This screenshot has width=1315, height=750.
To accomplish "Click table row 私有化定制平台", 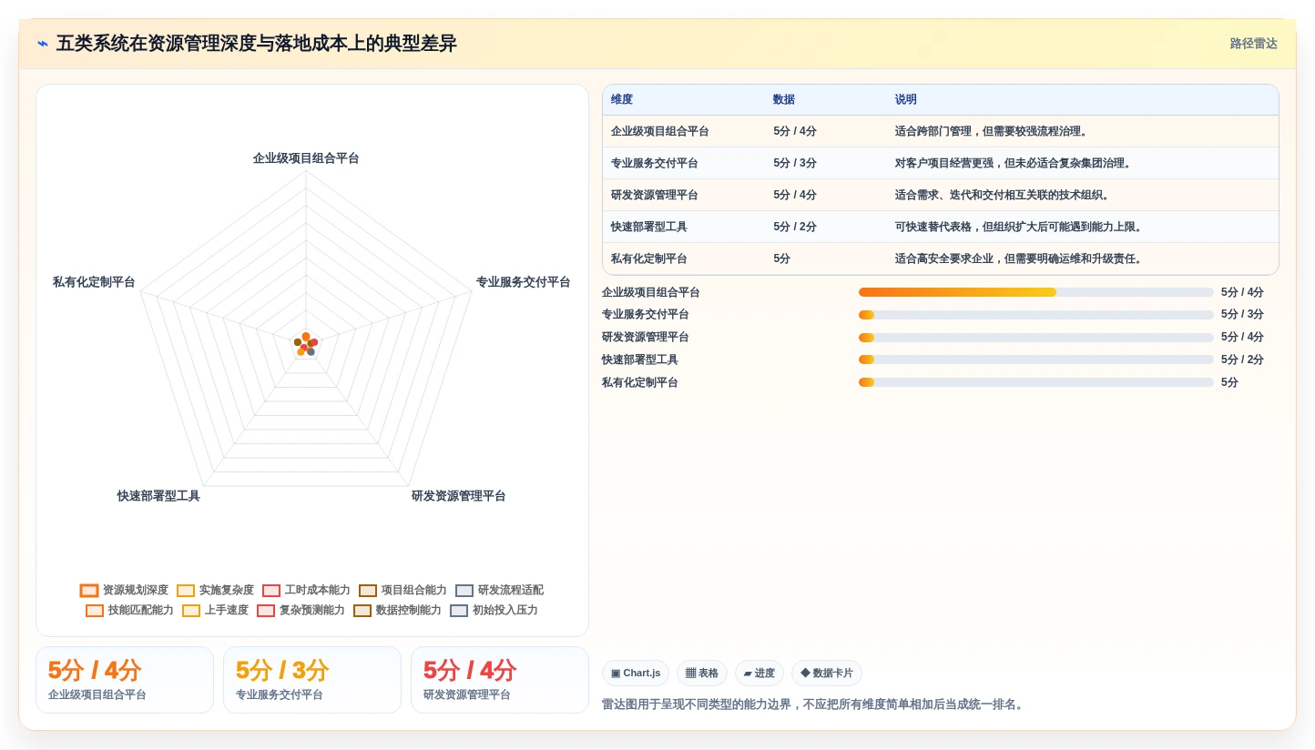I will pyautogui.click(x=941, y=258).
